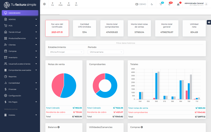Click the Balance info icon

point(59,127)
